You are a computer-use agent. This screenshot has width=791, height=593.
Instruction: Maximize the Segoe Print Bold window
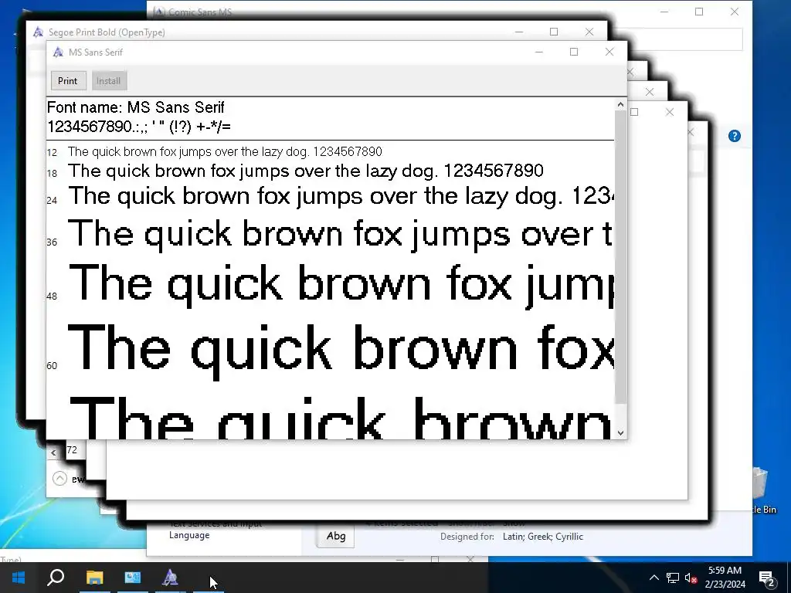(x=553, y=32)
